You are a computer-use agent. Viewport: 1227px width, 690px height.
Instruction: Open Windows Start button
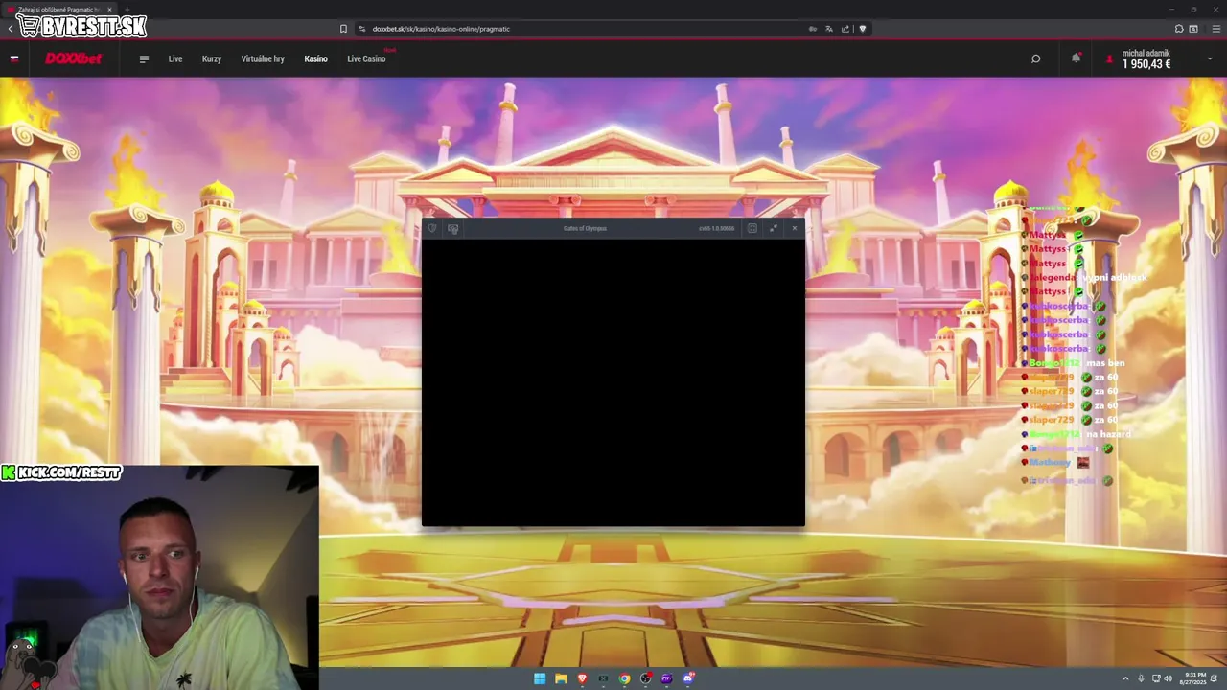(540, 678)
